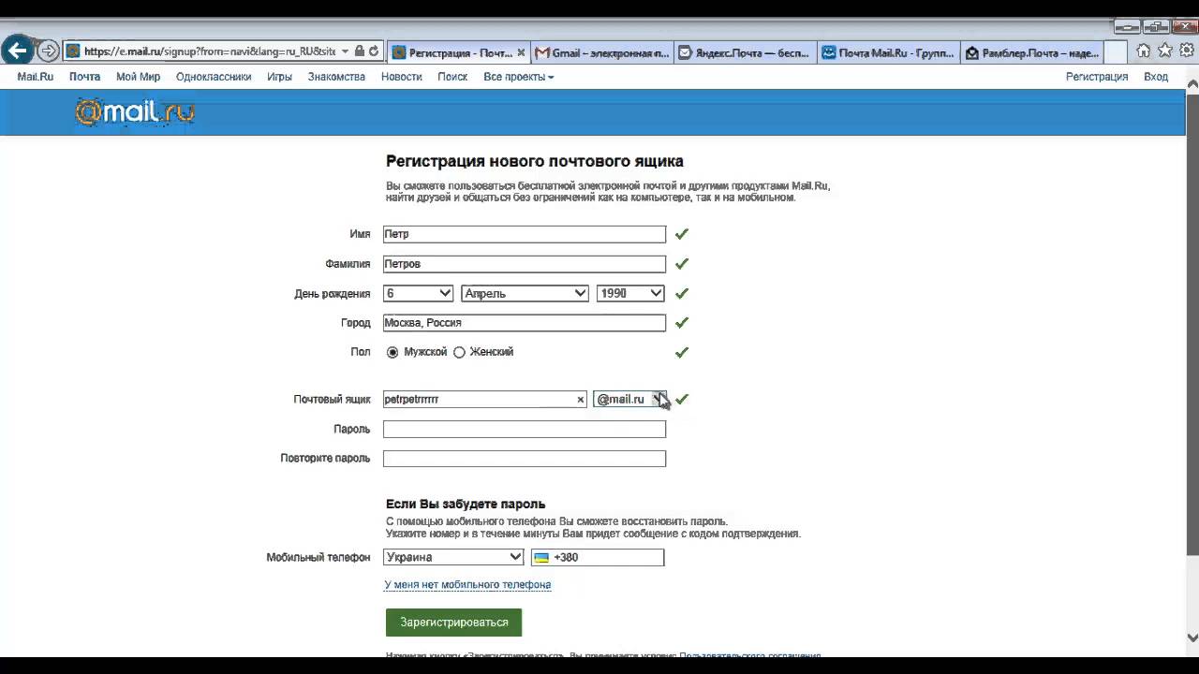The image size is (1199, 674).
Task: Close the Регистрация tab
Action: [x=522, y=53]
